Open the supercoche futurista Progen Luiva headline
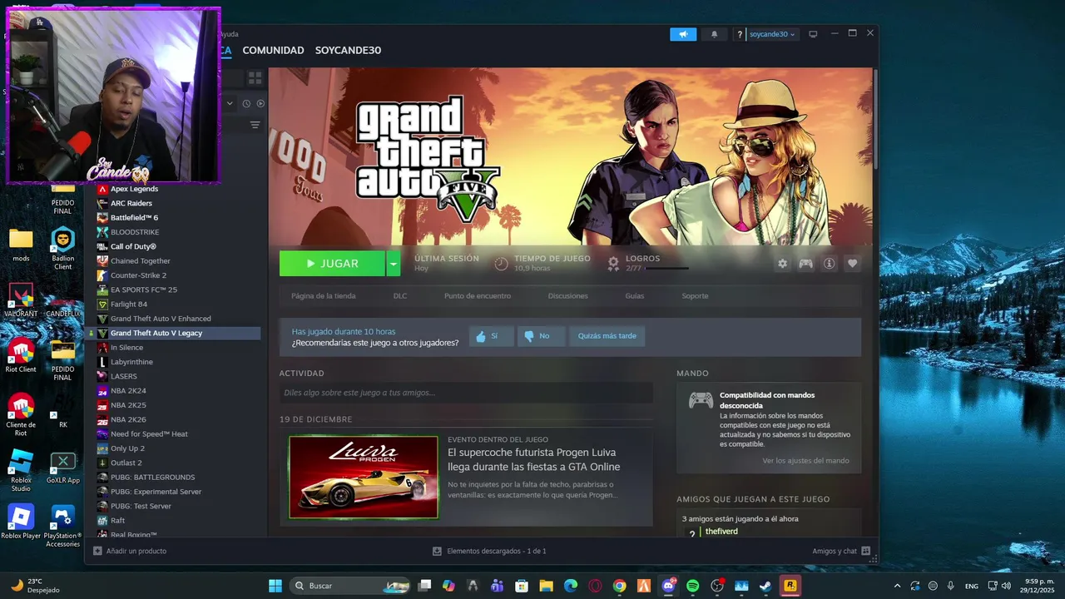 (x=533, y=459)
